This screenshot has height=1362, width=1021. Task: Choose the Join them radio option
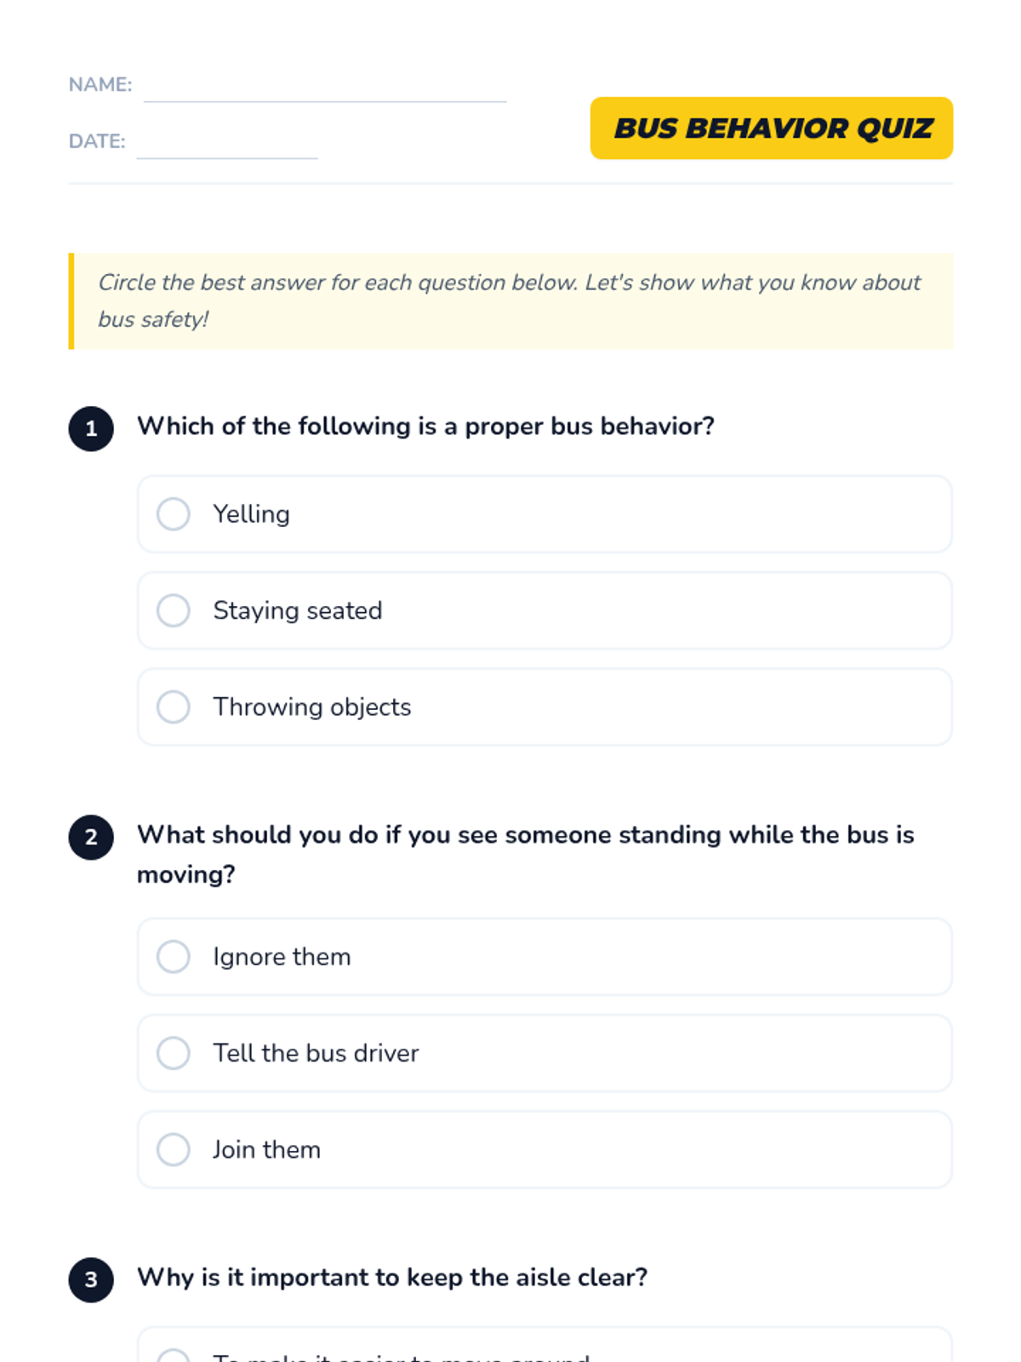coord(174,1149)
